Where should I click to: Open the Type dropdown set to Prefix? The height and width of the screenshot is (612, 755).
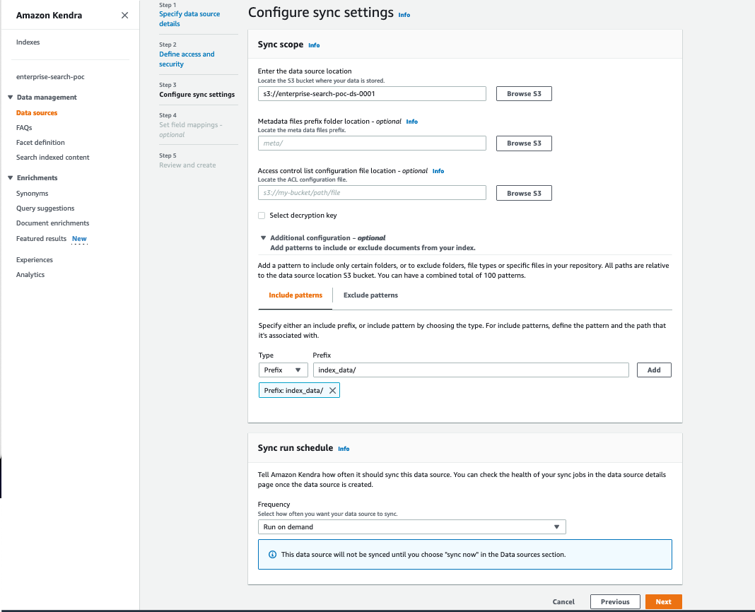(283, 370)
